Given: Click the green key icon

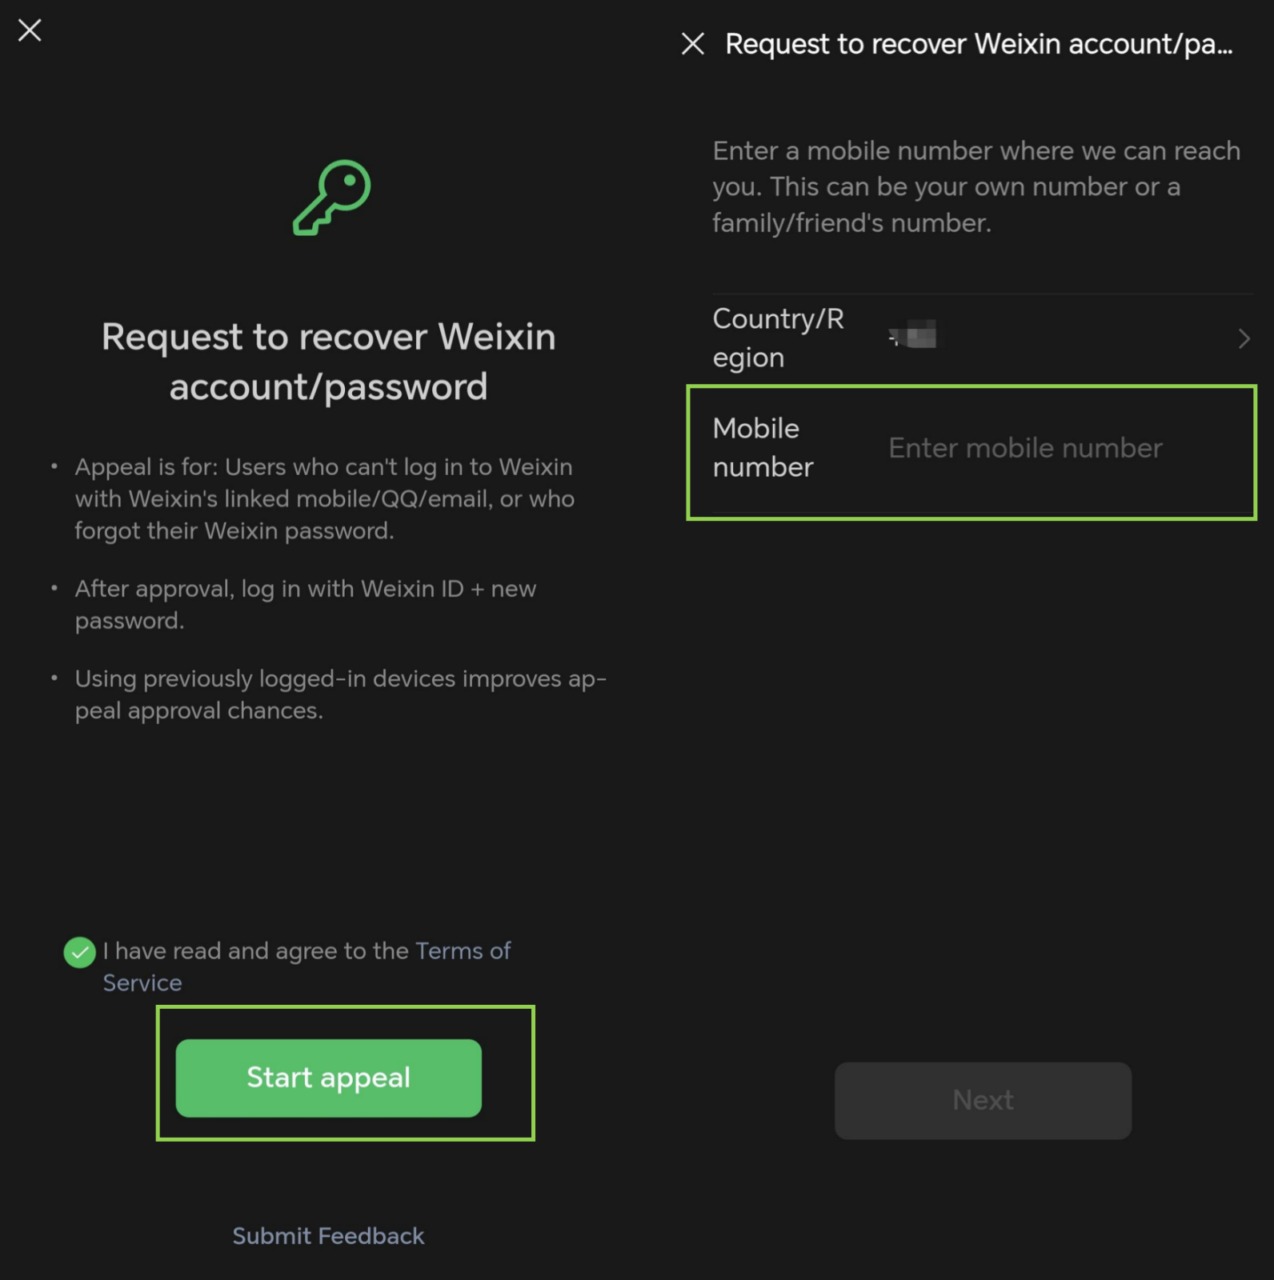Looking at the screenshot, I should coord(331,198).
